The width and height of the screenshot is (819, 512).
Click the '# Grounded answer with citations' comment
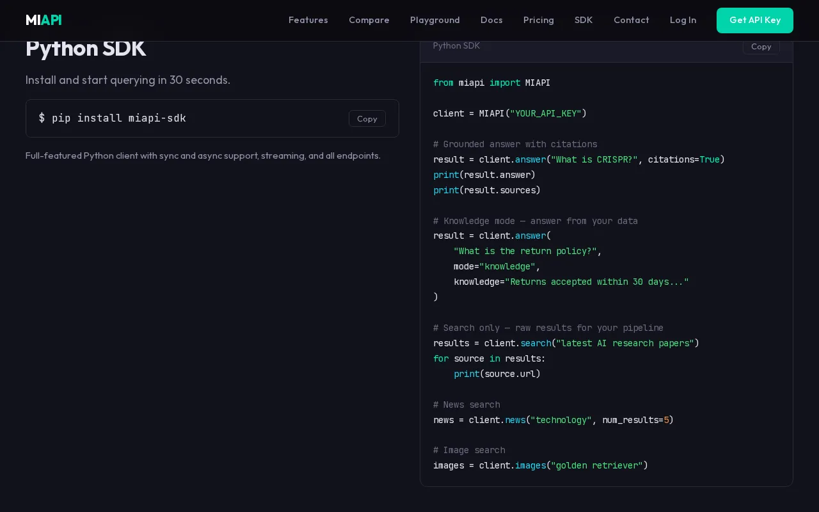[515, 144]
